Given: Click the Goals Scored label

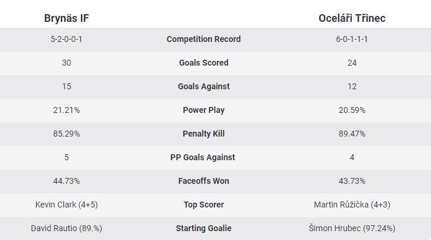Looking at the screenshot, I should (203, 63).
